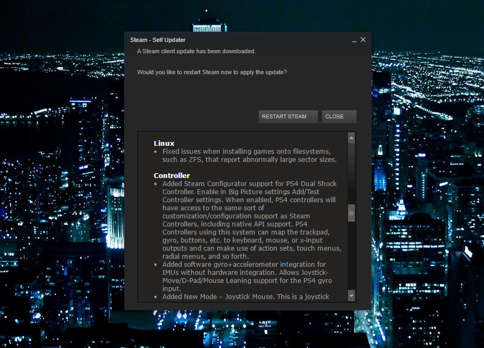Viewport: 484px width, 348px height.
Task: Click the Linux heading in release notes
Action: click(164, 143)
